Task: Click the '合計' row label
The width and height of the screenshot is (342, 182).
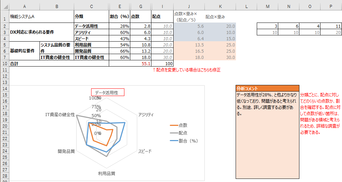Action: click(x=59, y=64)
